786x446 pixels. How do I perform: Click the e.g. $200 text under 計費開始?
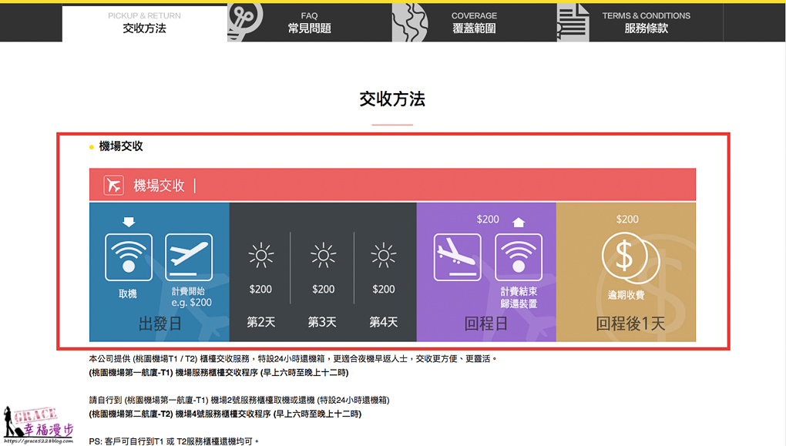coord(191,303)
